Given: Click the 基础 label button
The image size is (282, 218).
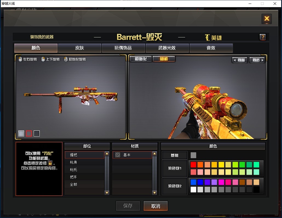Looking at the screenshot, I should [x=174, y=155].
